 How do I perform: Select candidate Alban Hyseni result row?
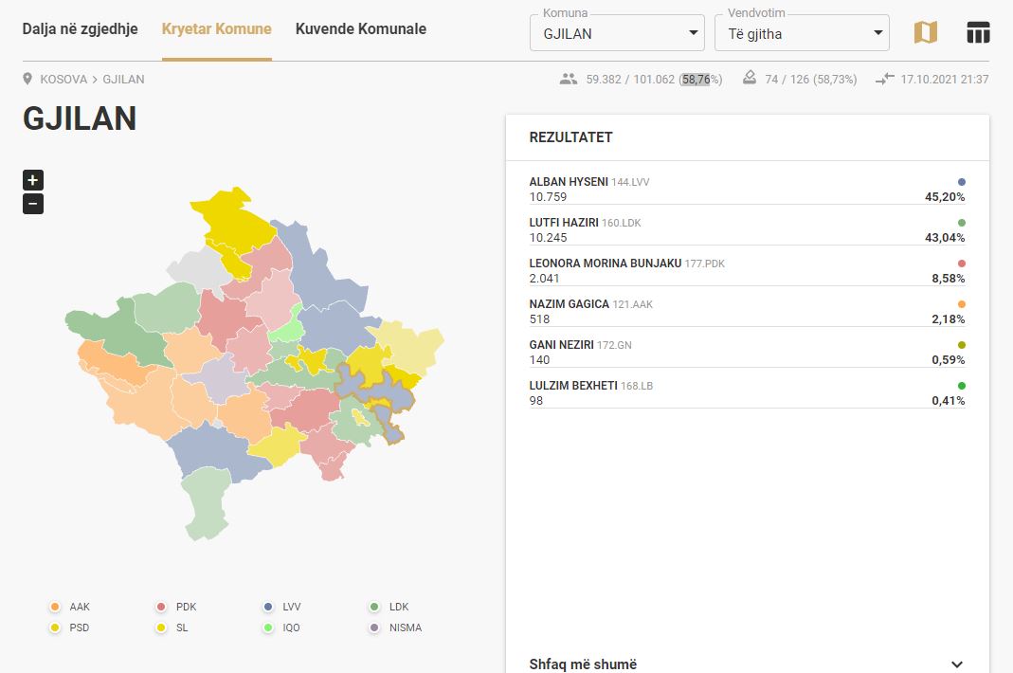click(747, 189)
